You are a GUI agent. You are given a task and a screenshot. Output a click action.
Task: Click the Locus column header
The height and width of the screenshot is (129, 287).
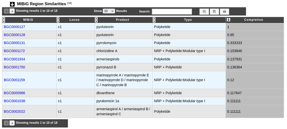[76, 20]
